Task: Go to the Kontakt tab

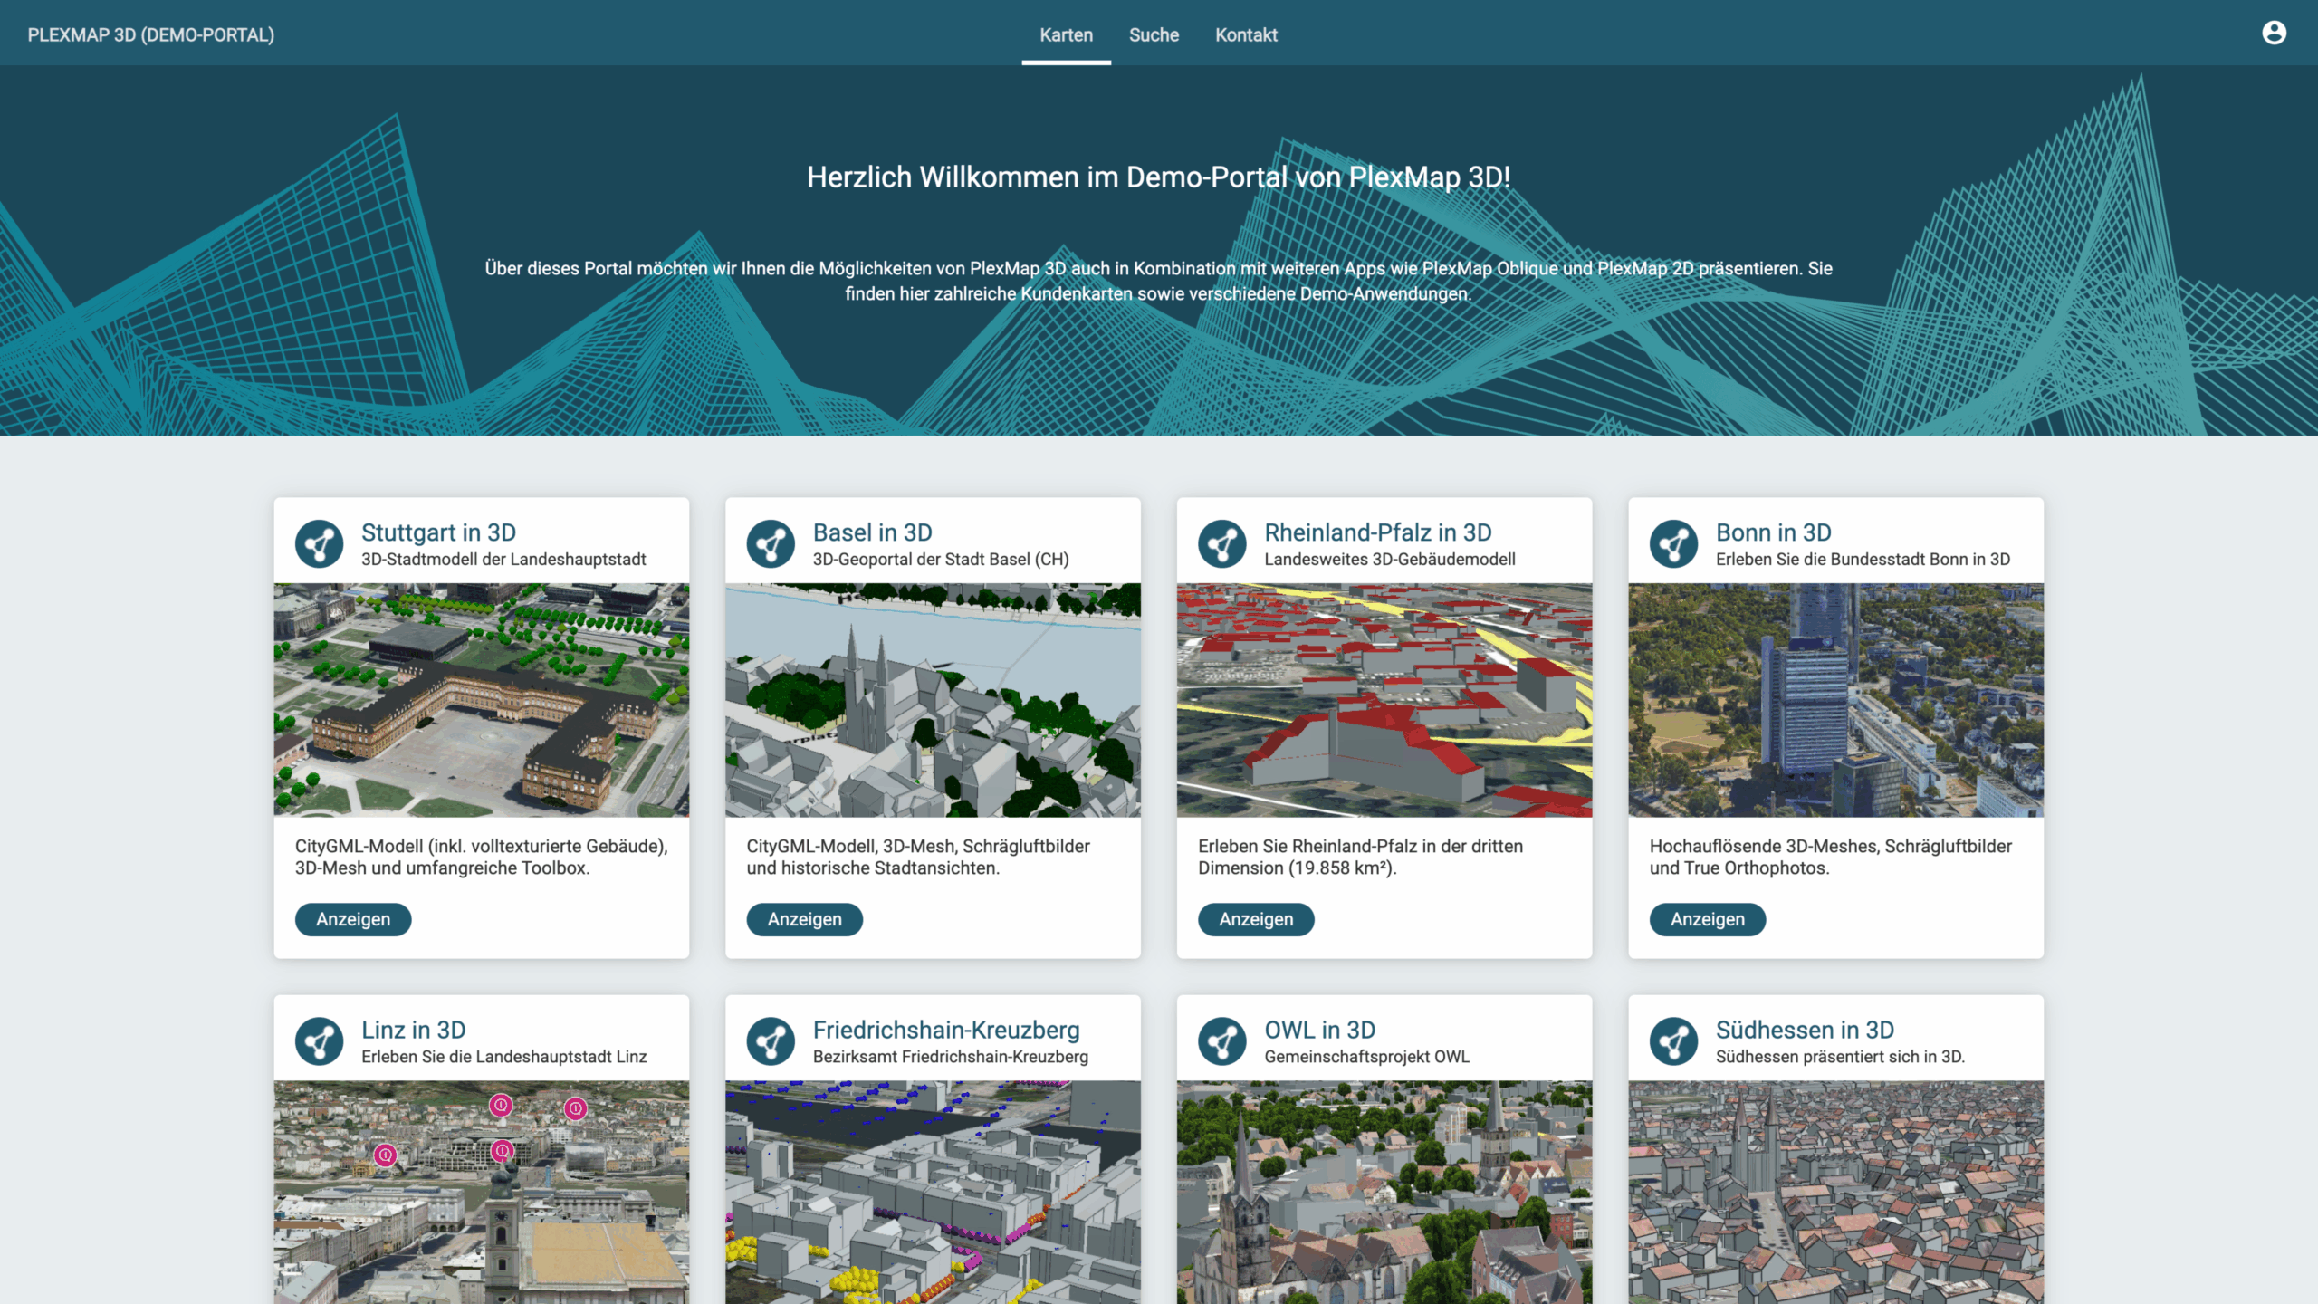Action: tap(1246, 34)
